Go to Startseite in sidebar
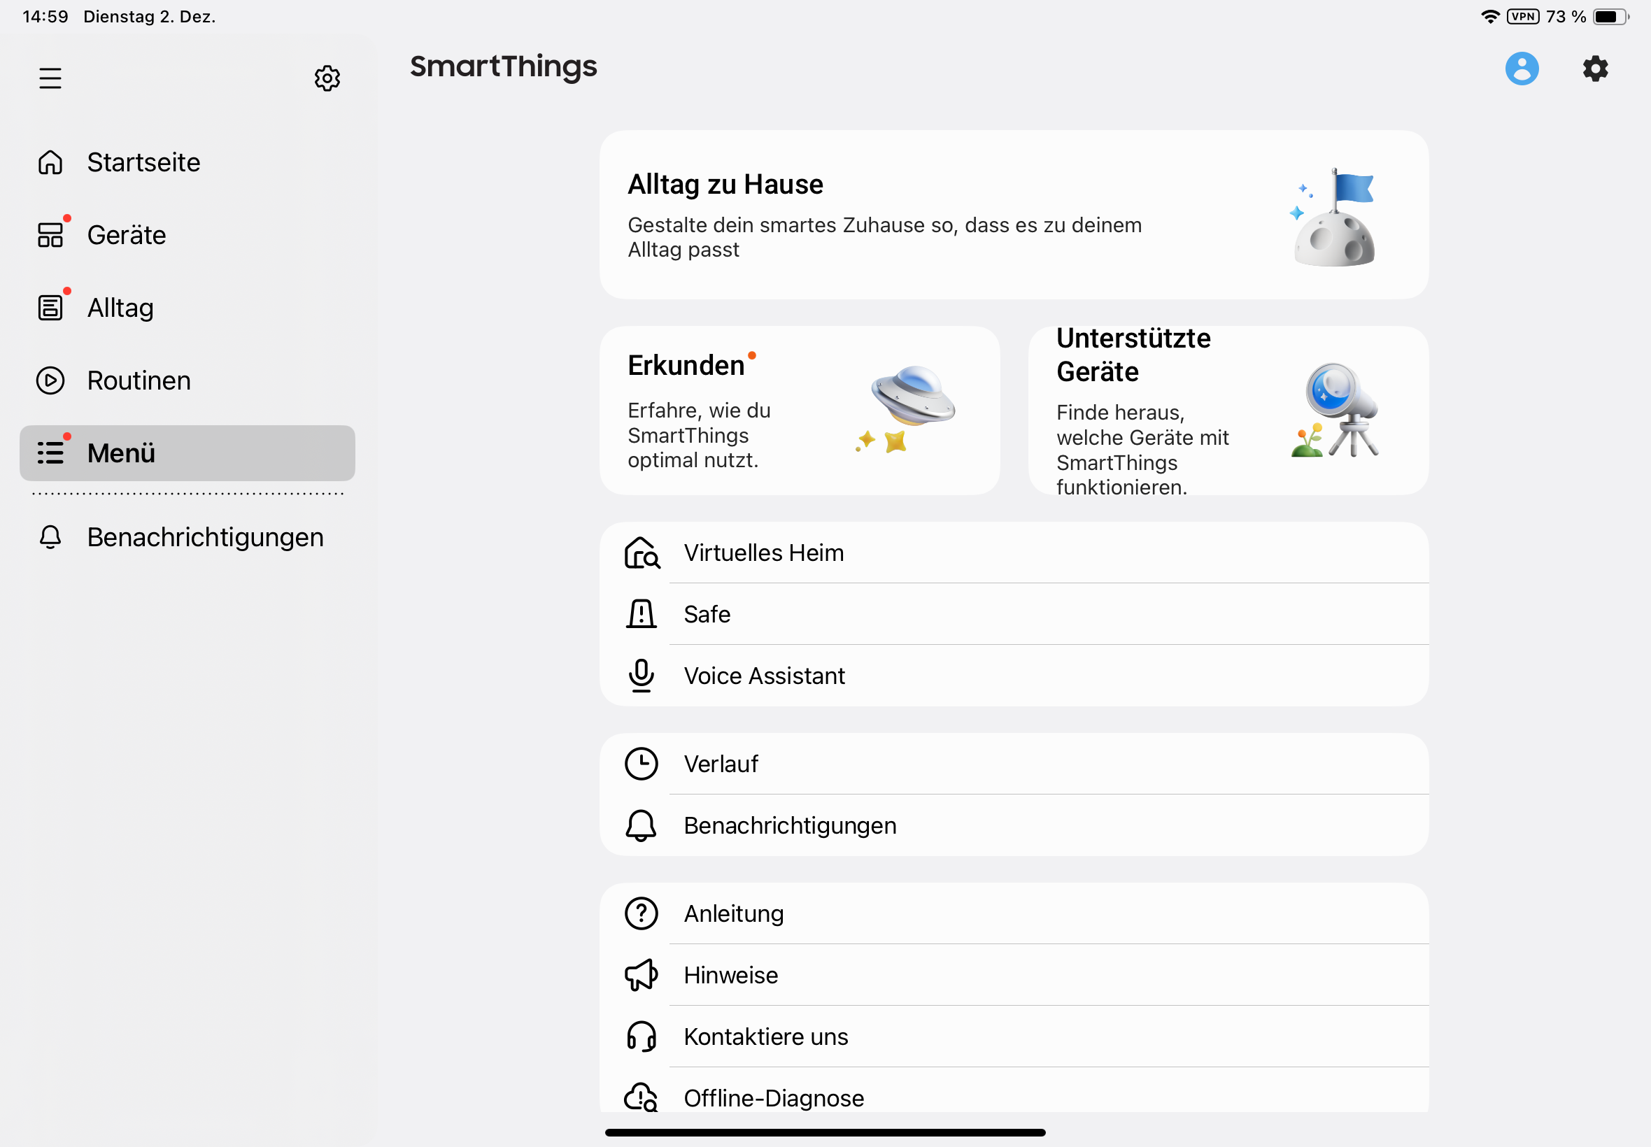1651x1147 pixels. 143,162
